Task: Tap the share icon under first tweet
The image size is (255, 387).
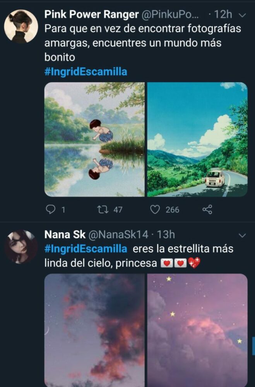Action: 207,210
